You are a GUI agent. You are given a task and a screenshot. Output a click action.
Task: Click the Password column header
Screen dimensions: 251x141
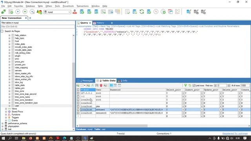click(x=138, y=90)
